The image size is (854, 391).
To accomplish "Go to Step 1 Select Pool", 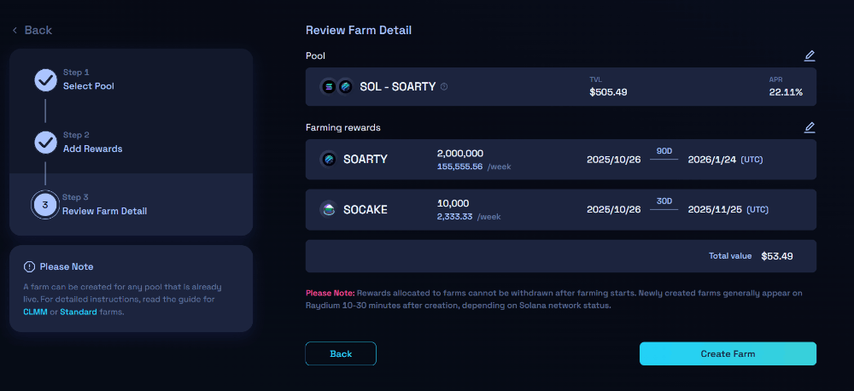I will point(88,85).
